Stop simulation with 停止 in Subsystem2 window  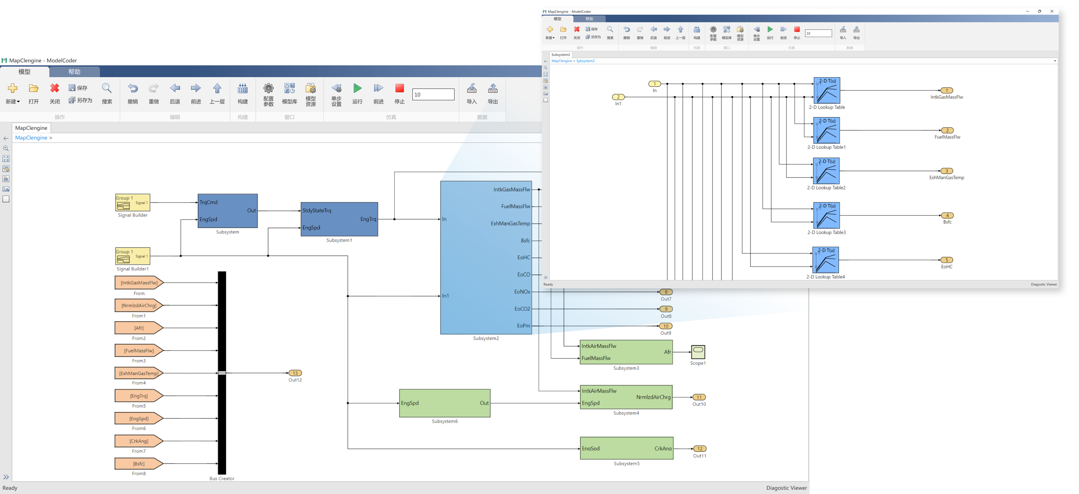[x=797, y=32]
